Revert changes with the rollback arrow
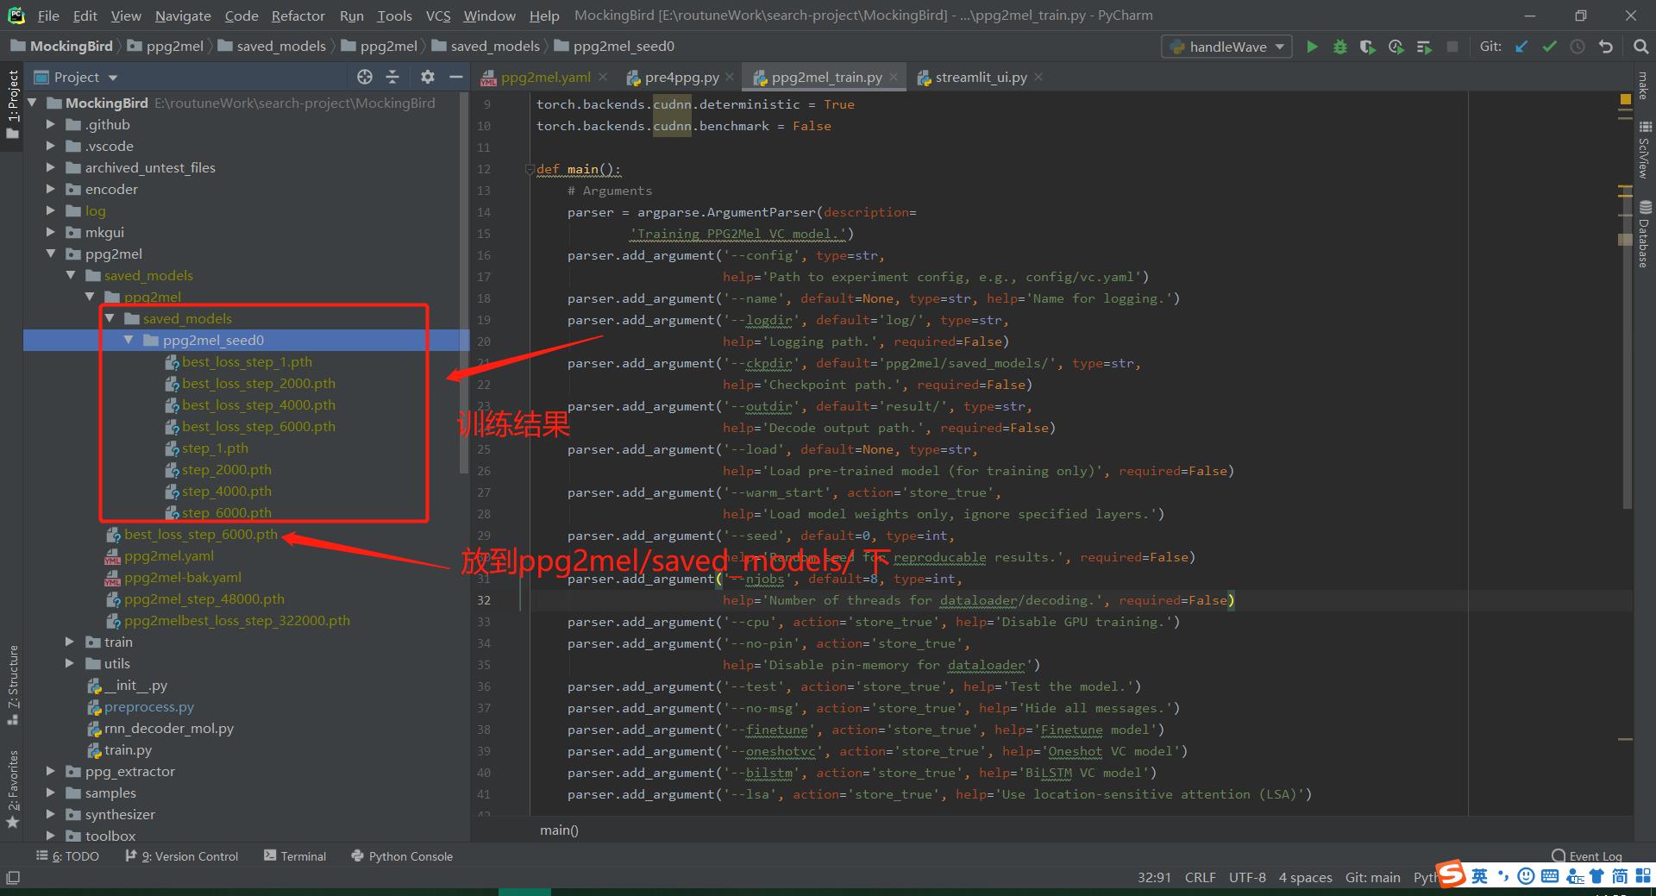This screenshot has height=896, width=1656. click(x=1605, y=47)
